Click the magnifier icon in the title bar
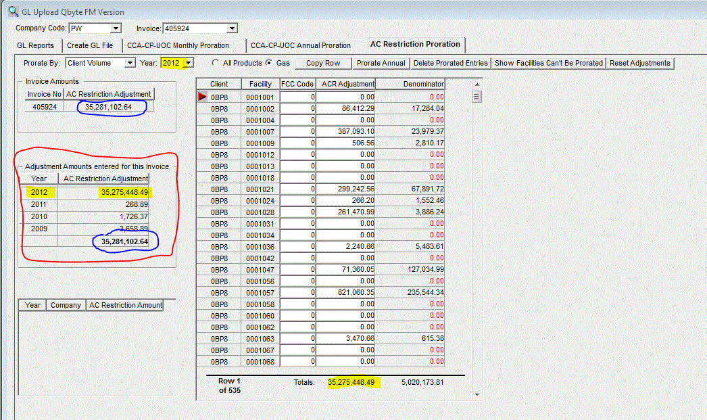707x420 pixels. point(14,11)
